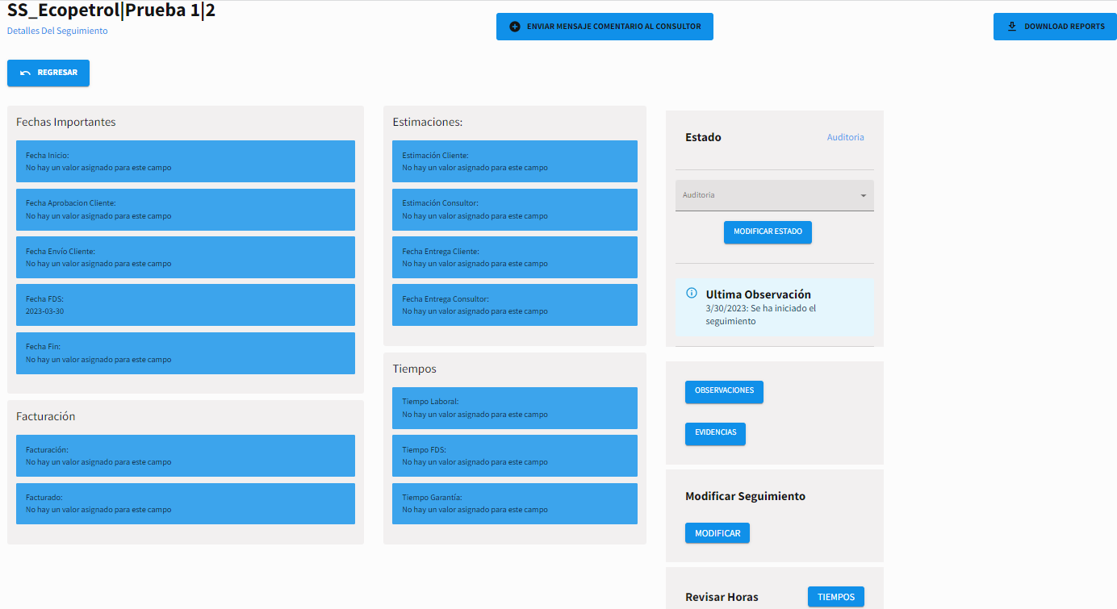Select the Tiempo Garantía card
The image size is (1117, 609).
[x=515, y=504]
